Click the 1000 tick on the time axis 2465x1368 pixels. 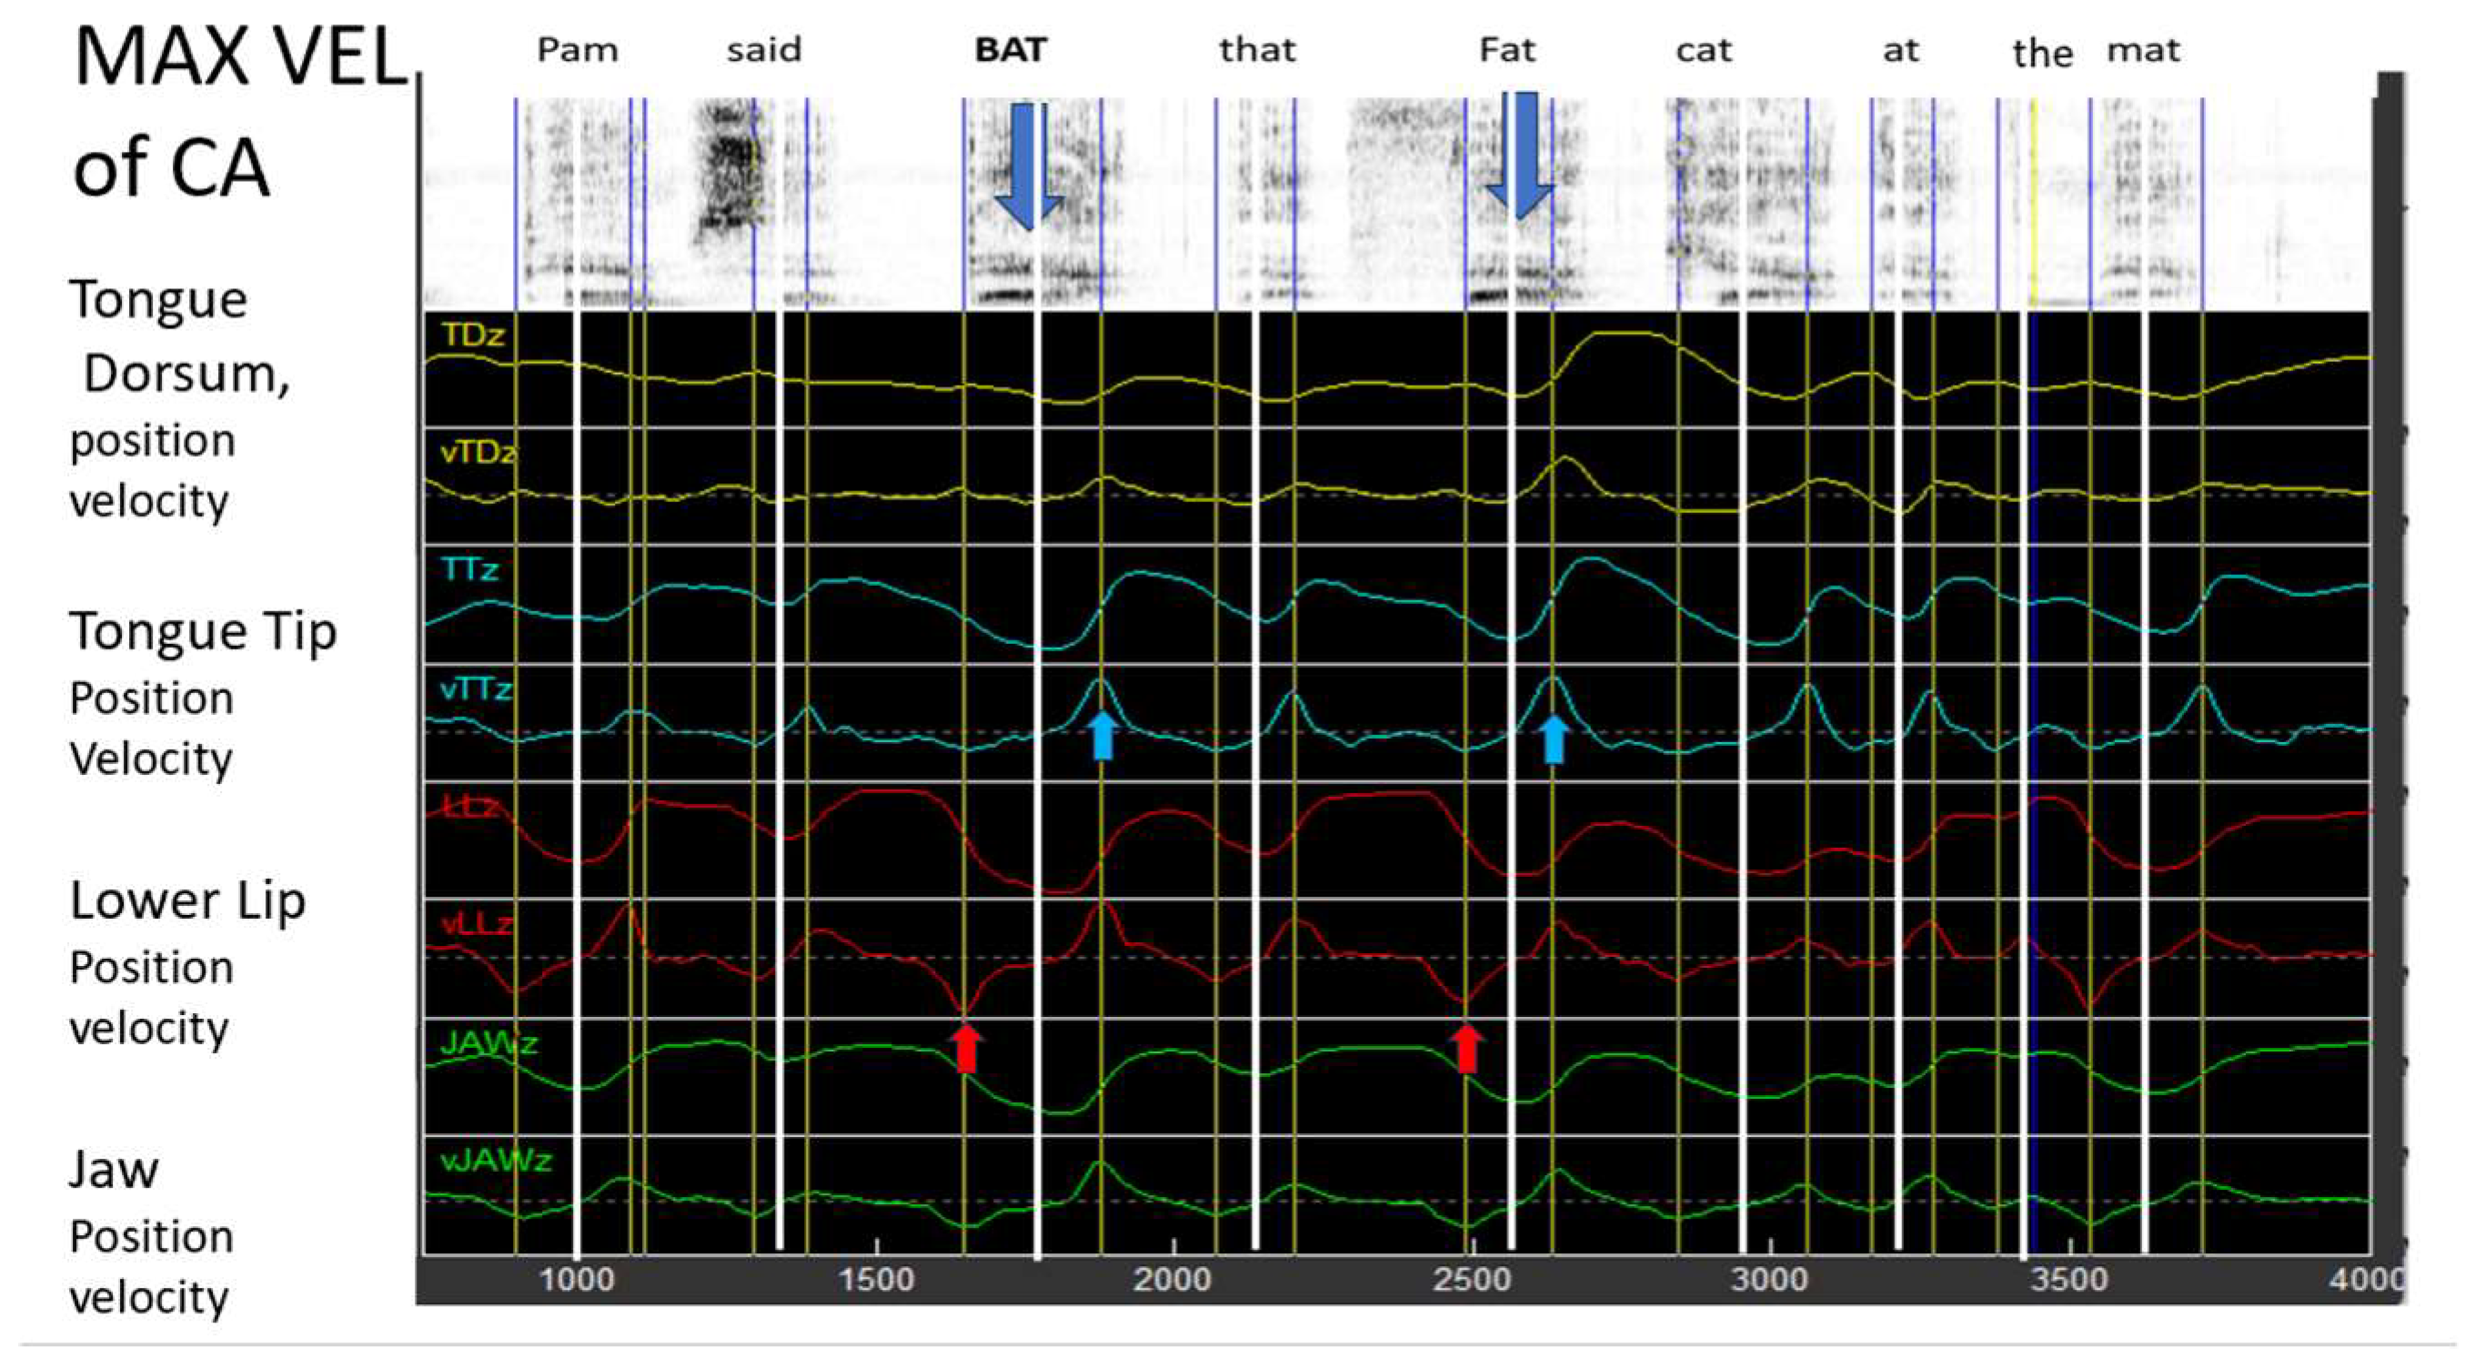pos(576,1279)
